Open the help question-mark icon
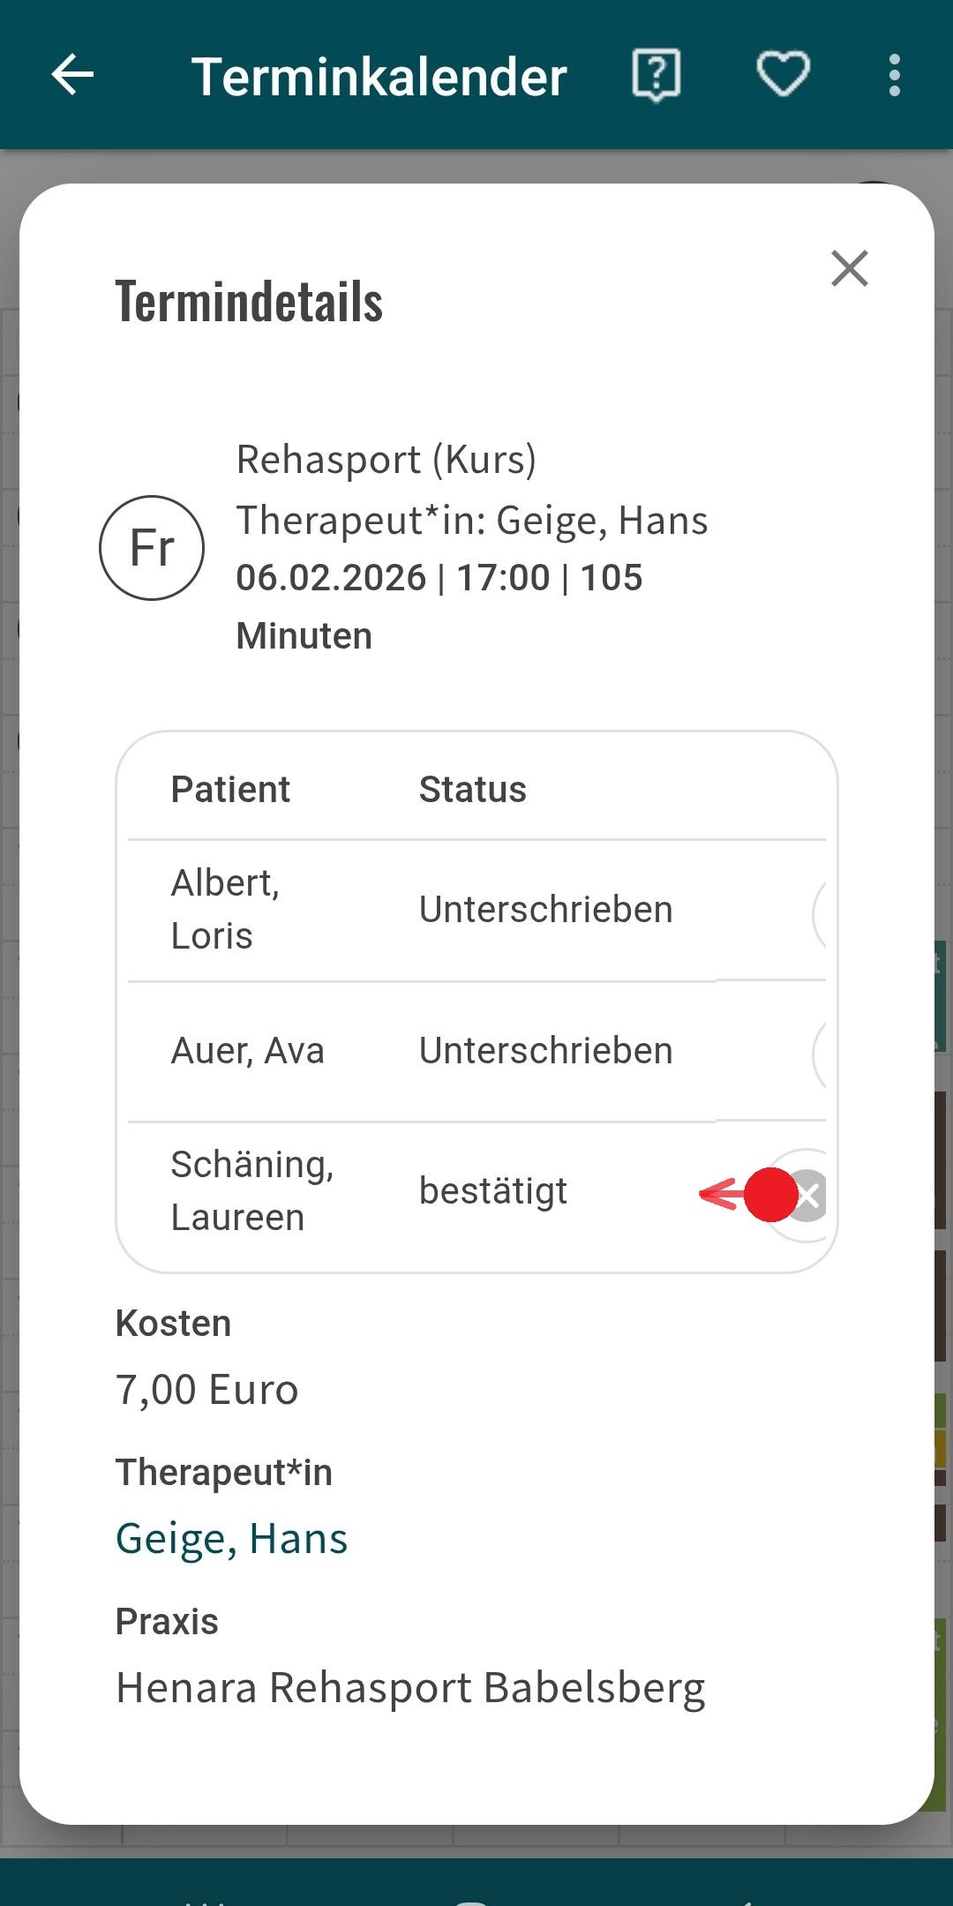Screen dimensions: 953x1906 pyautogui.click(x=657, y=74)
